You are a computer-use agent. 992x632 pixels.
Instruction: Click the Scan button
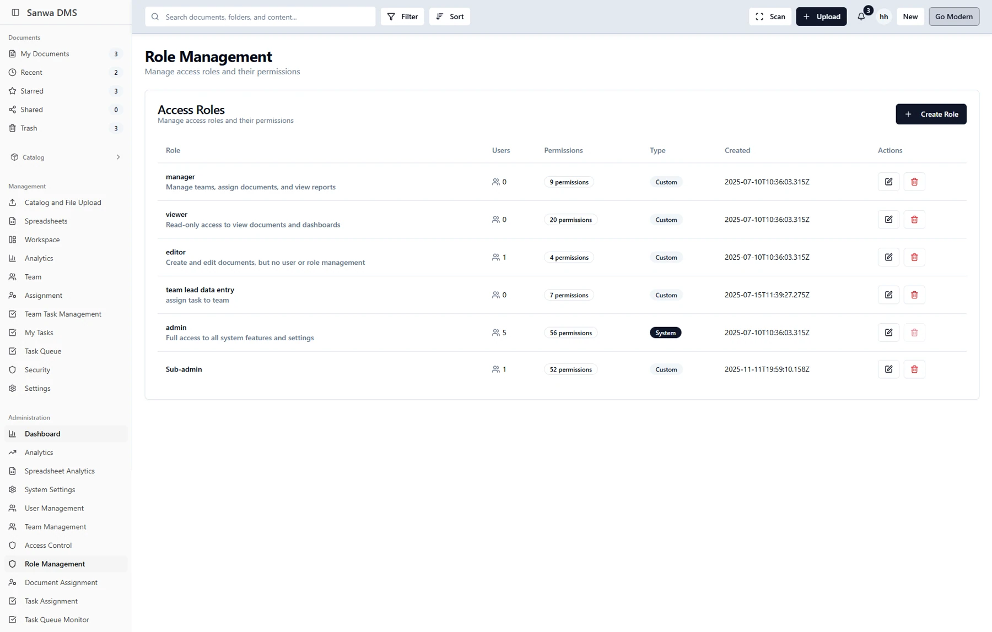[x=770, y=17]
